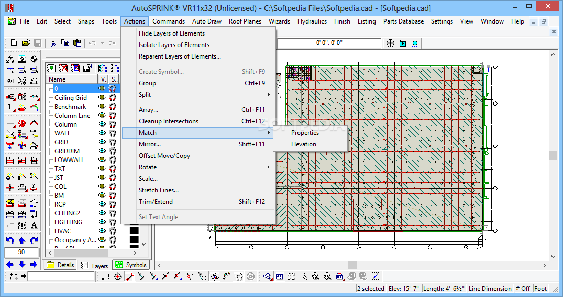
Task: Open the undo history dropdown arrow
Action: pyautogui.click(x=102, y=43)
